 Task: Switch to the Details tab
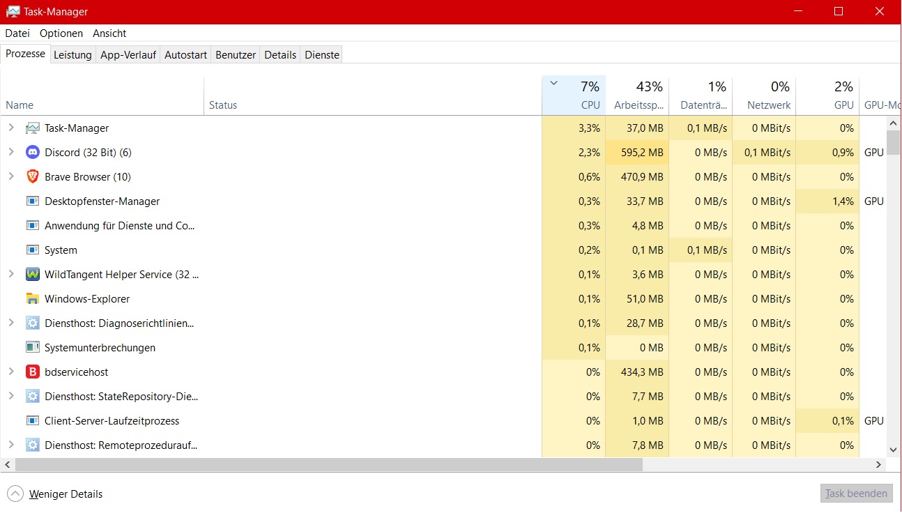tap(280, 55)
